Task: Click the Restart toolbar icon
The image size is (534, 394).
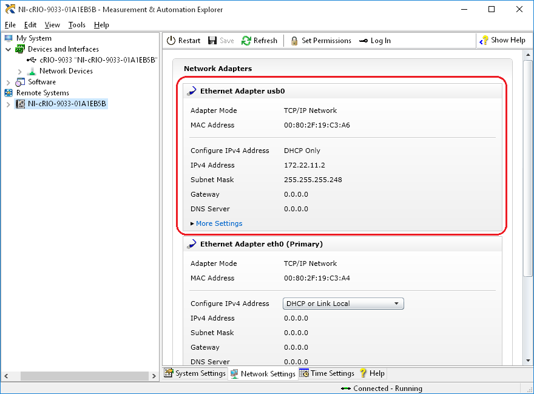Action: [171, 41]
